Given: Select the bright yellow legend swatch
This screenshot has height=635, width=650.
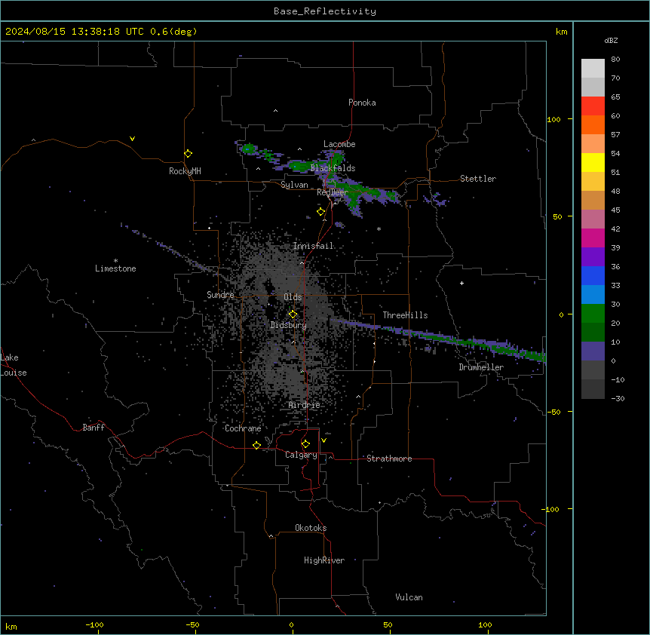Looking at the screenshot, I should pyautogui.click(x=593, y=162).
